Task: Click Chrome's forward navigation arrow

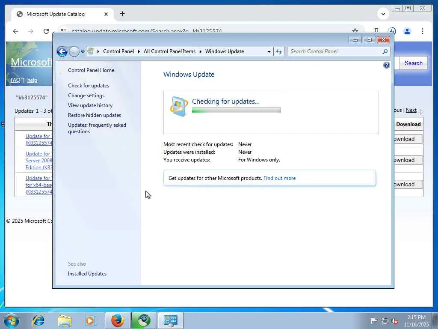Action: [31, 31]
